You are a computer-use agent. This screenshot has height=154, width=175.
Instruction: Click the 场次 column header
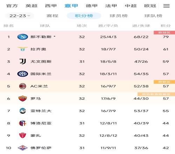coord(82,26)
